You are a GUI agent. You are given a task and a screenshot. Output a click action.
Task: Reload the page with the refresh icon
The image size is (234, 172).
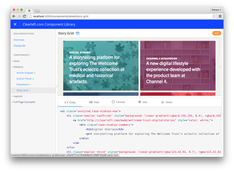[x=24, y=16]
